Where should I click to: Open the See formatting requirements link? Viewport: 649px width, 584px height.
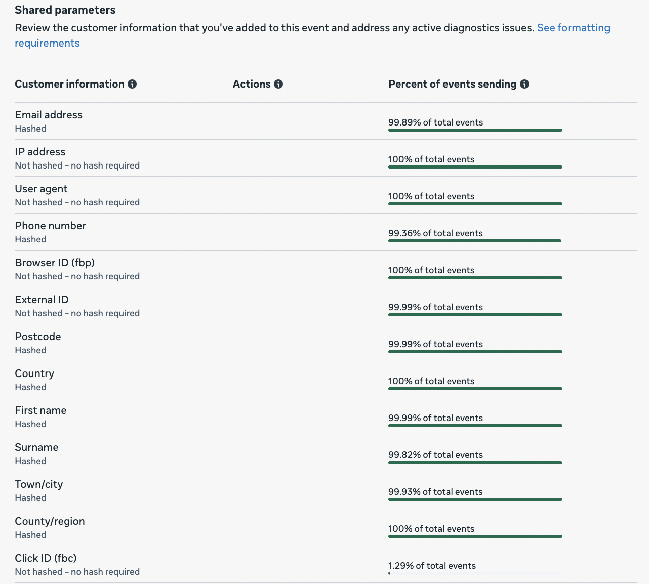[573, 28]
